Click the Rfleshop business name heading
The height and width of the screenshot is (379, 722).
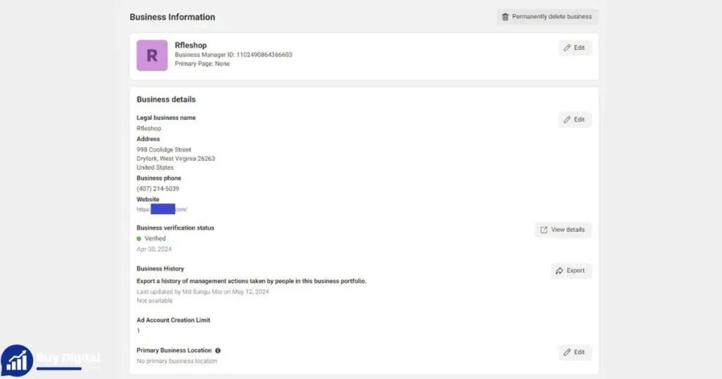190,45
